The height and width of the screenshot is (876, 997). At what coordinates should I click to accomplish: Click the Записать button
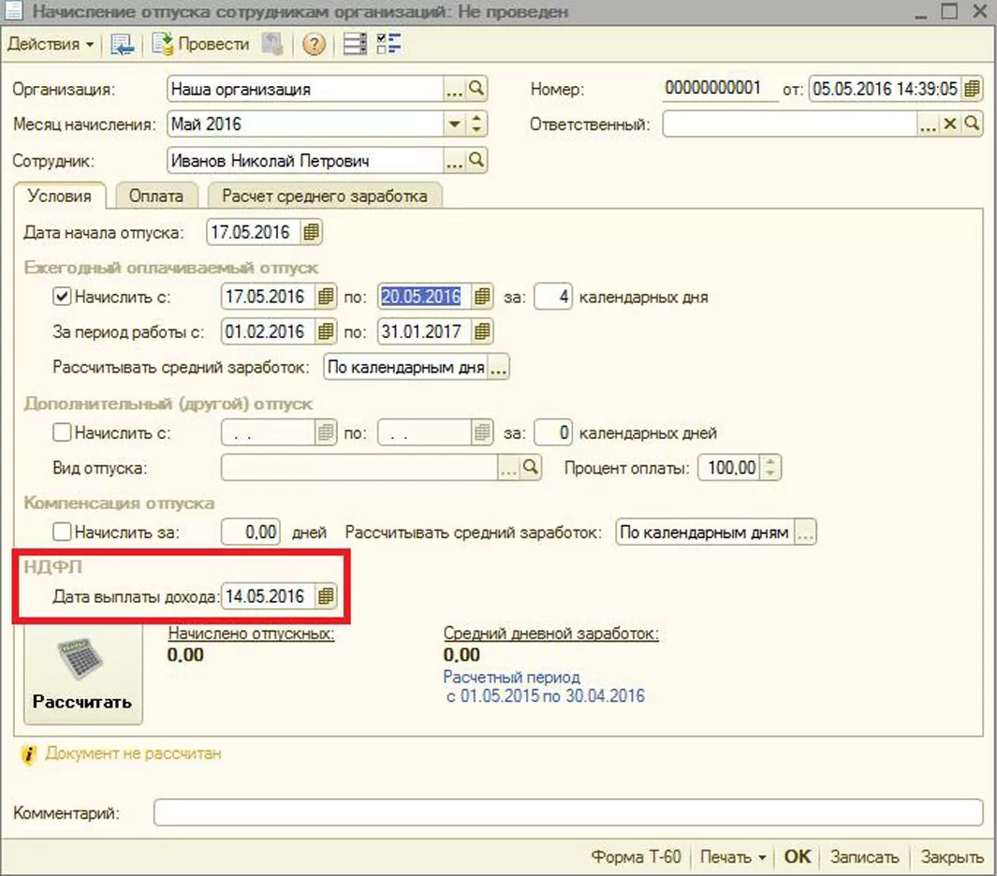864,856
